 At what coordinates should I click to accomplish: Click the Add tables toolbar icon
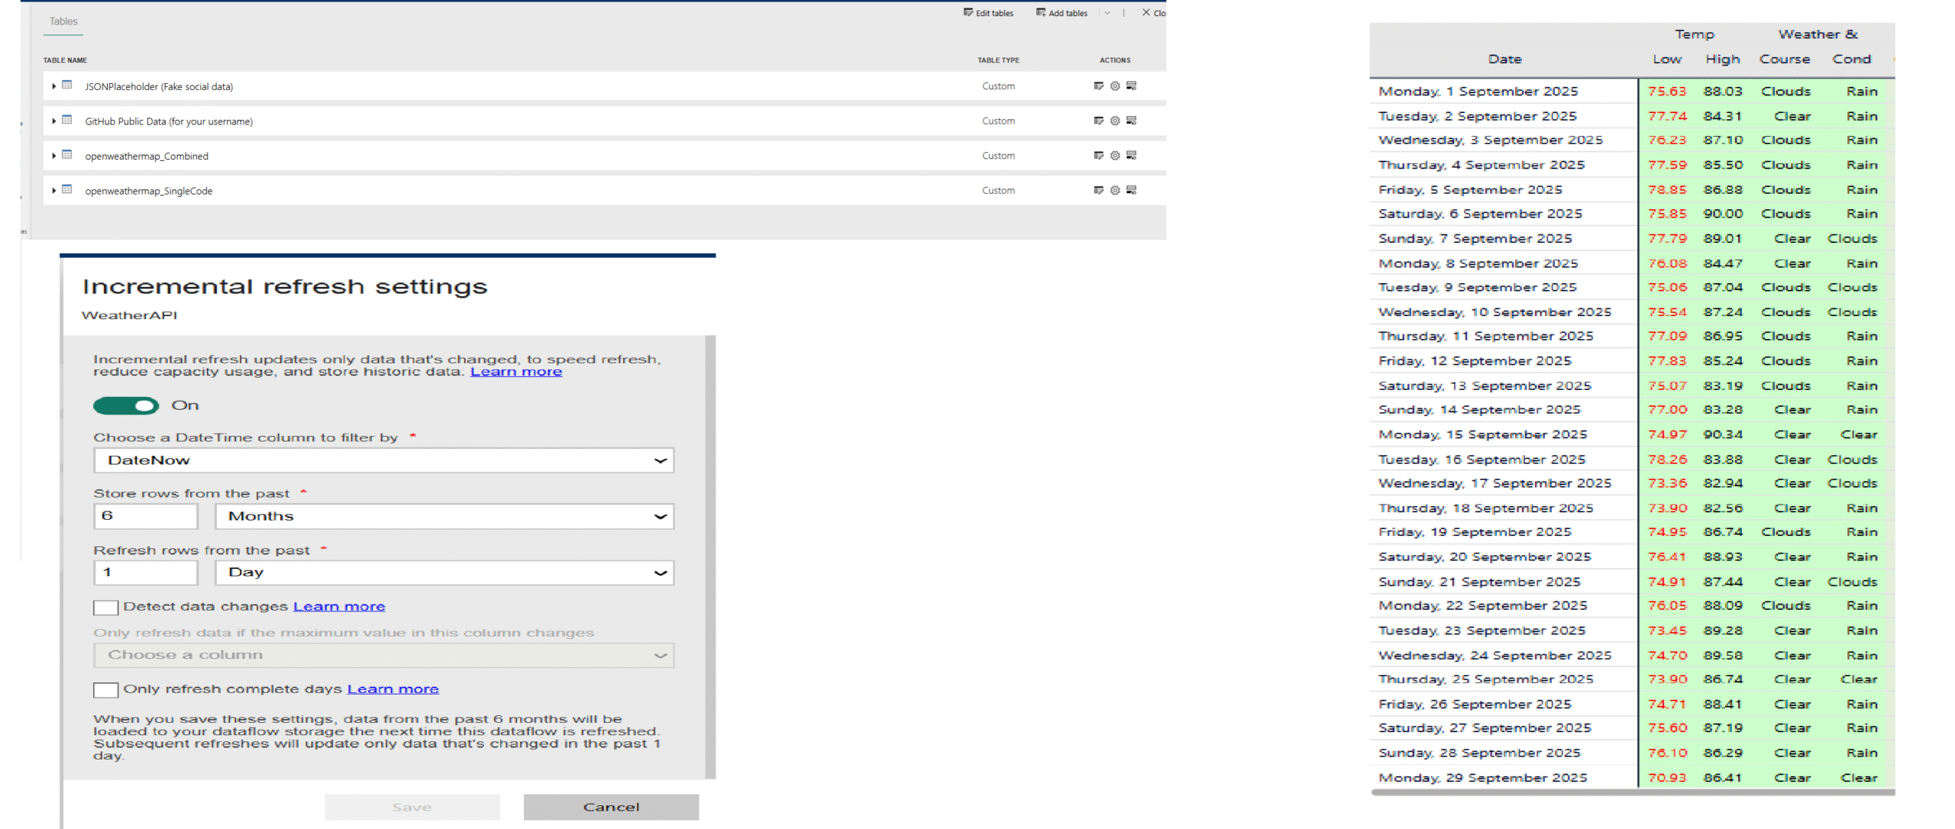click(1040, 13)
